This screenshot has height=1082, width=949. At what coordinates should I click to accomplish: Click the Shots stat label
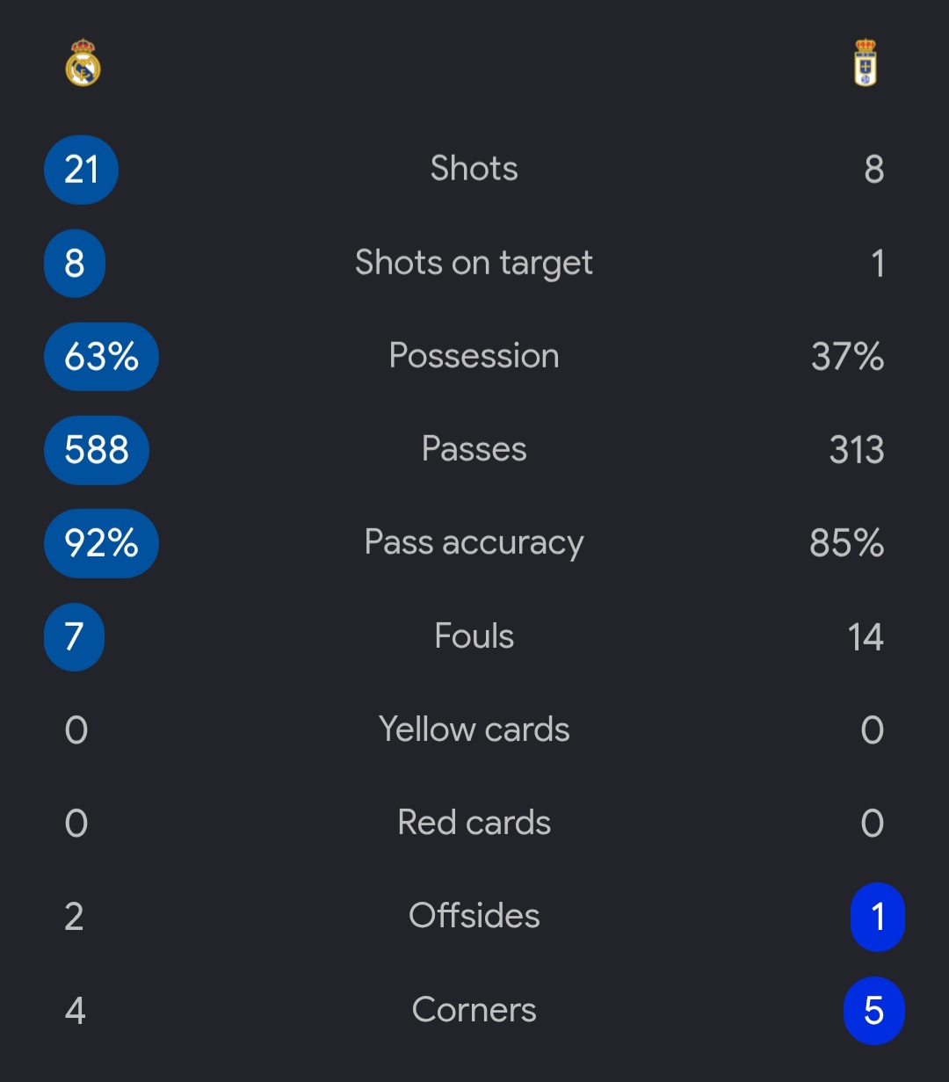coord(474,169)
